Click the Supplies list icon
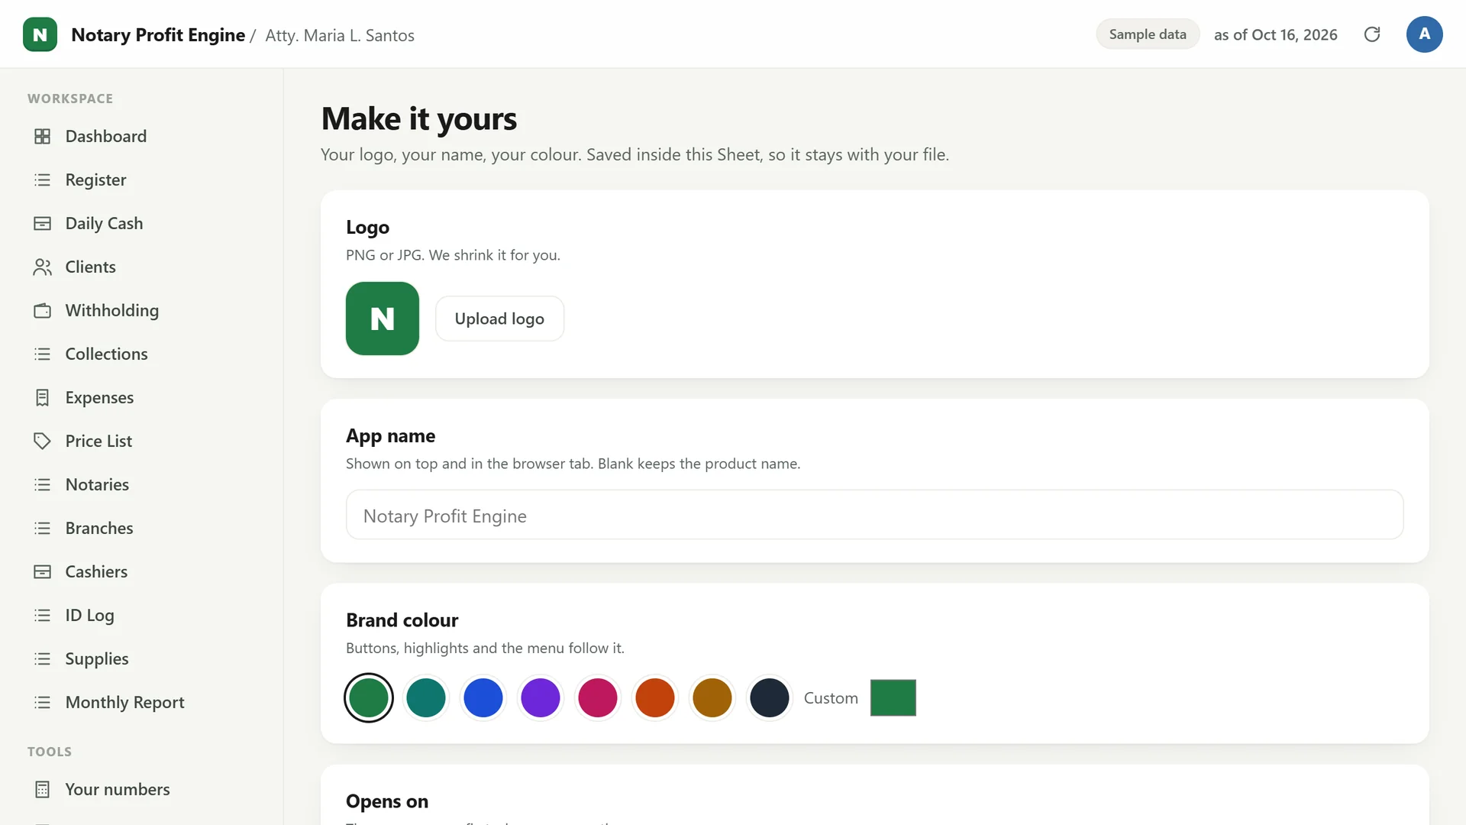The height and width of the screenshot is (825, 1466). [x=43, y=658]
